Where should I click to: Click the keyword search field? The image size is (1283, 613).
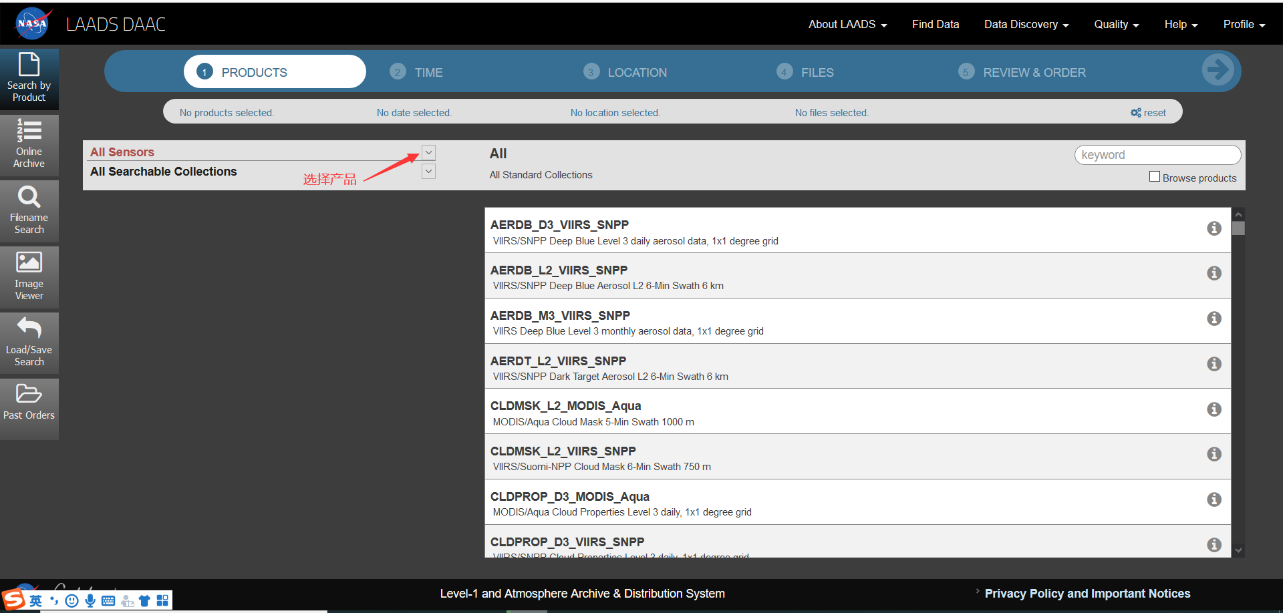[x=1157, y=155]
